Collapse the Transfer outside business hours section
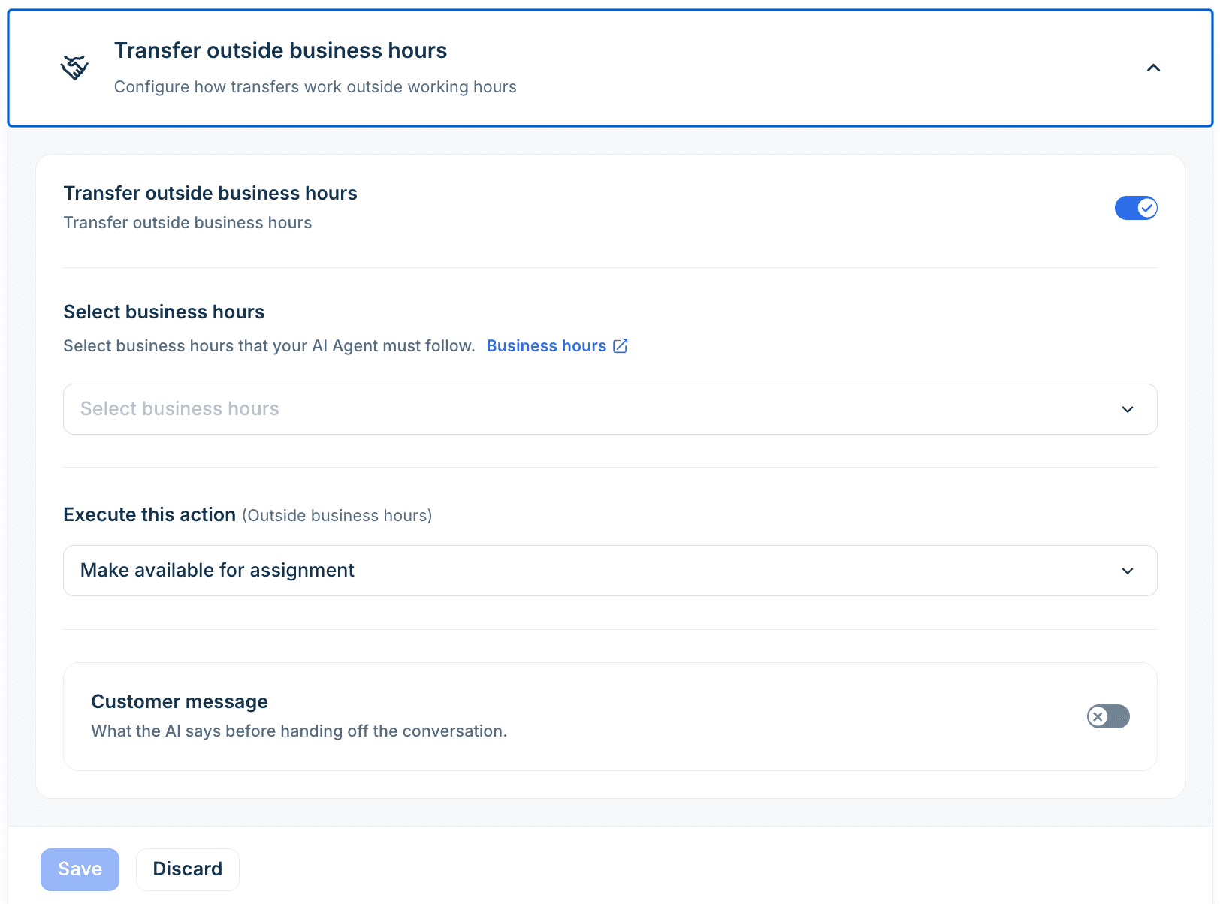The width and height of the screenshot is (1220, 904). point(1153,68)
